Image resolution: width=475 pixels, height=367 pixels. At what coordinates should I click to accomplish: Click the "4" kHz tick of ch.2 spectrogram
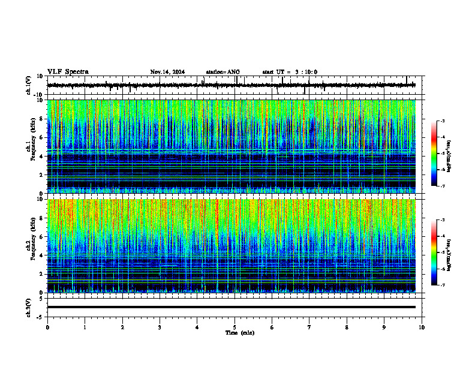(x=42, y=255)
